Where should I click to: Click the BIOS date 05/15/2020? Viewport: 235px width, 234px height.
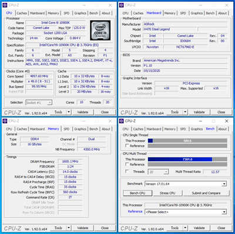[x=152, y=70]
